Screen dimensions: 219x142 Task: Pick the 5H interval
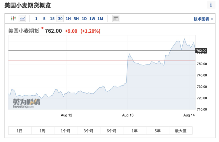76,19
